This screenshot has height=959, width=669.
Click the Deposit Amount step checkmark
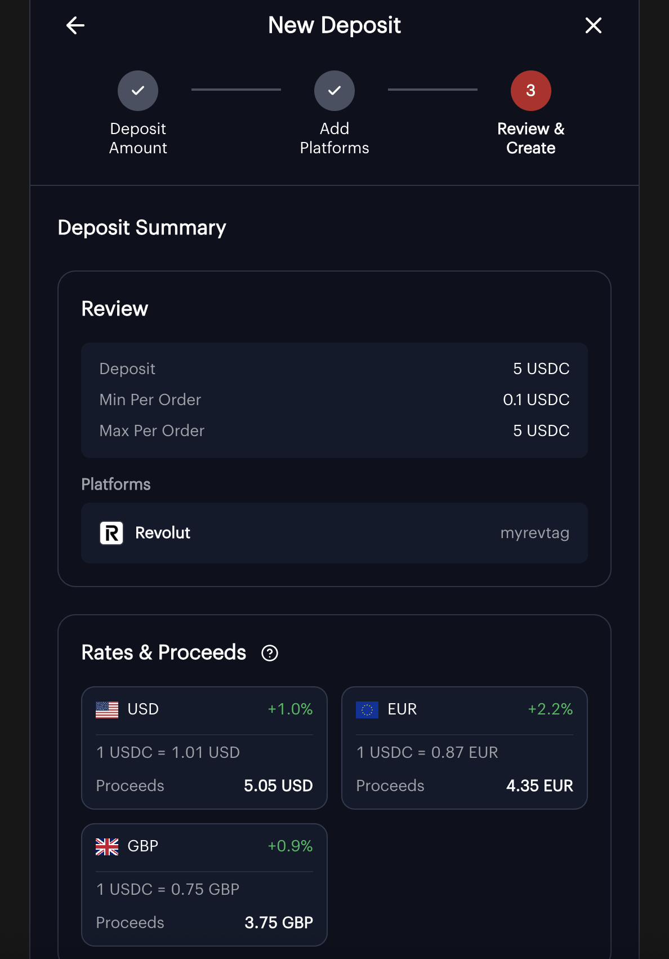[x=138, y=91]
